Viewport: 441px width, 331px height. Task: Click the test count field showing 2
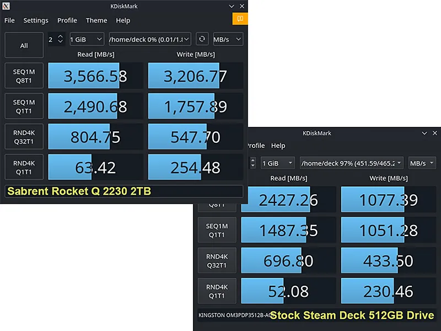point(51,39)
